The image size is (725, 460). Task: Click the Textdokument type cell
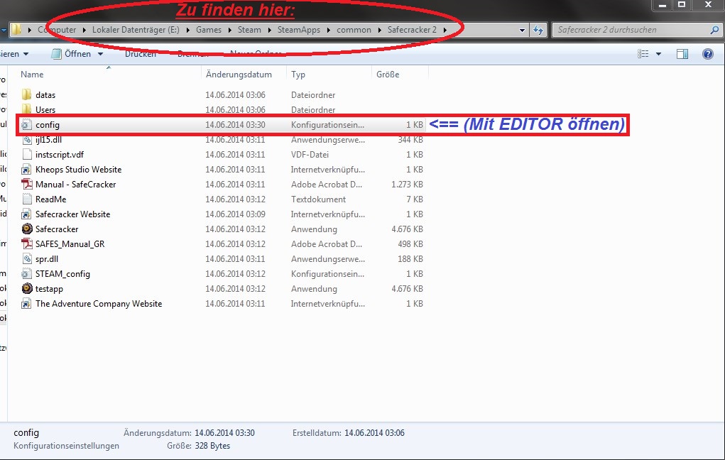(x=318, y=199)
